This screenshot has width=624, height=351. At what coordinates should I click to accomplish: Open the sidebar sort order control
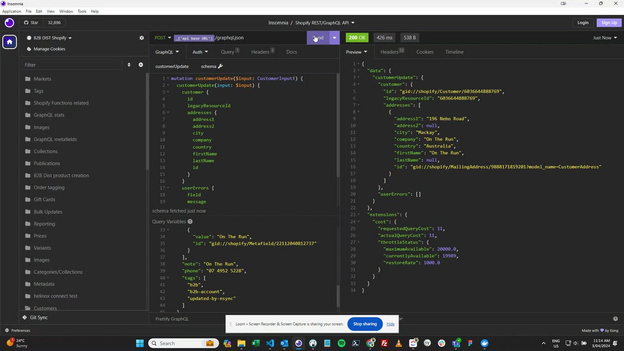click(x=129, y=65)
